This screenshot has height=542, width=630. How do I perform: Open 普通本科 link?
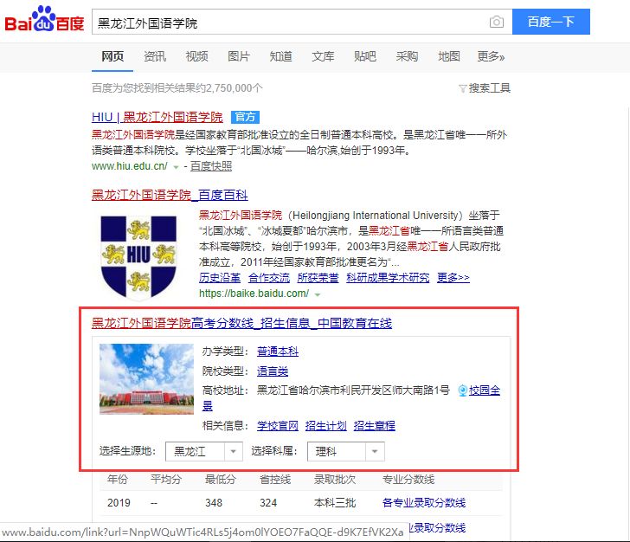click(x=278, y=352)
